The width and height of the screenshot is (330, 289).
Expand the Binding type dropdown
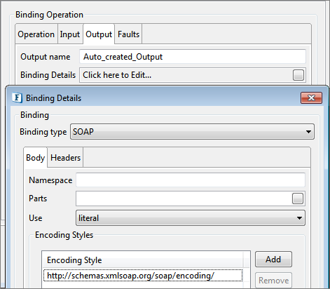[192, 132]
